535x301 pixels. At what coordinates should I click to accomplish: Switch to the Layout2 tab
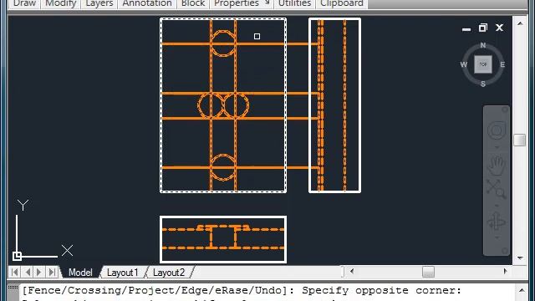[x=169, y=273]
